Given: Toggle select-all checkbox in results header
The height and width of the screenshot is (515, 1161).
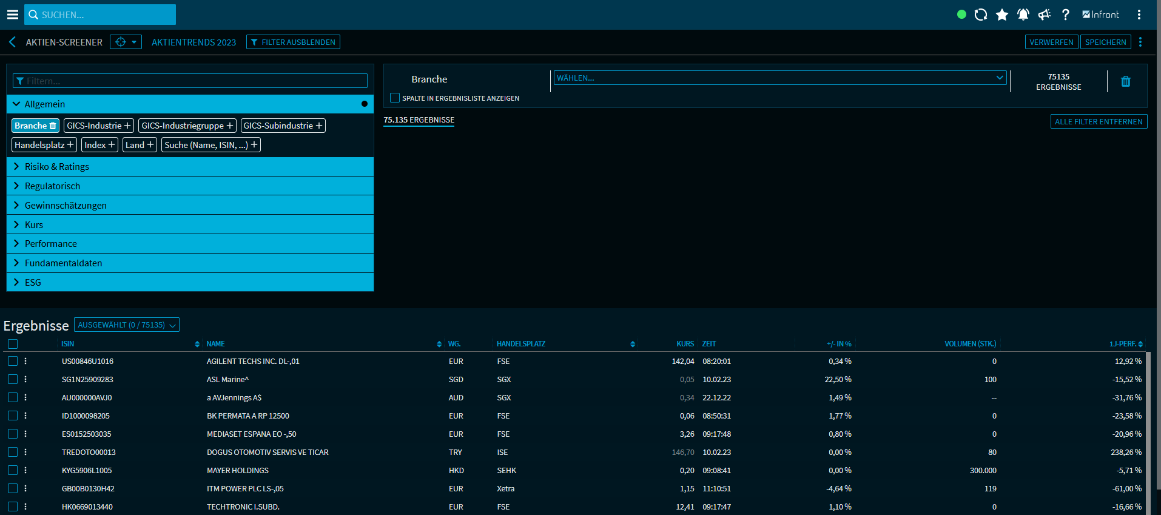Looking at the screenshot, I should click(x=13, y=344).
